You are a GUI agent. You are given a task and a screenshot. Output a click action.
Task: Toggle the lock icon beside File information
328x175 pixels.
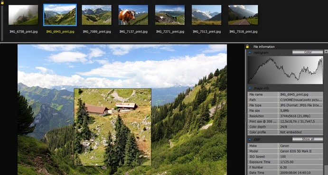click(247, 47)
